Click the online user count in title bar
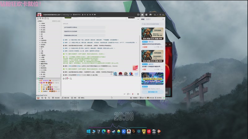 [84, 15]
